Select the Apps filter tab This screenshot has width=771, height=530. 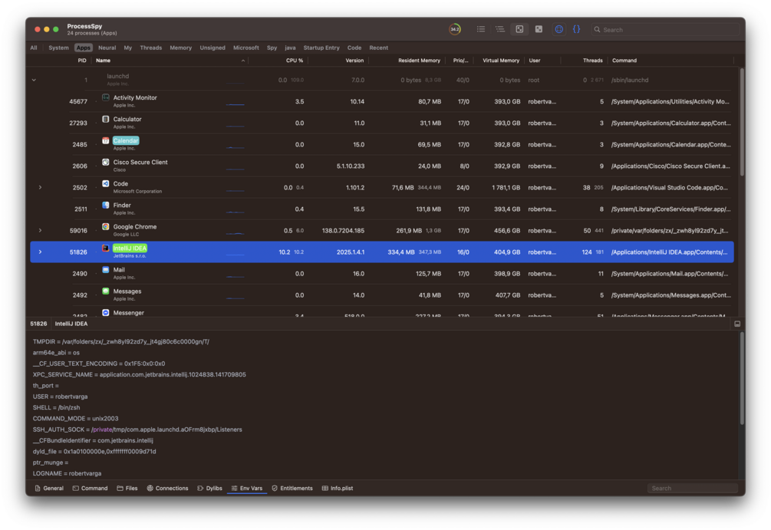coord(83,48)
